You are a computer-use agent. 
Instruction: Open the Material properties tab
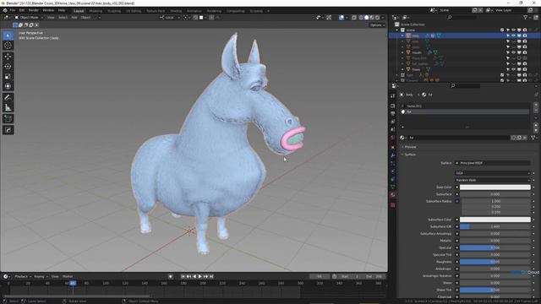[x=392, y=195]
